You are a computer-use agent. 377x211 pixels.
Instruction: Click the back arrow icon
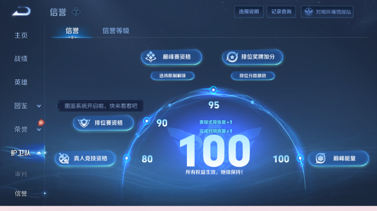click(21, 11)
